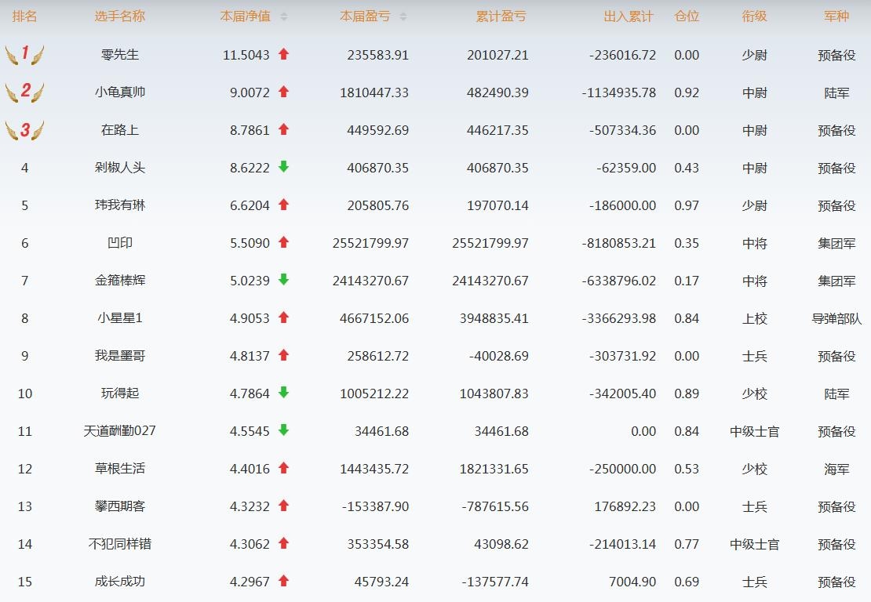
Task: Click the rank 2 gold wings badge
Action: (x=24, y=92)
